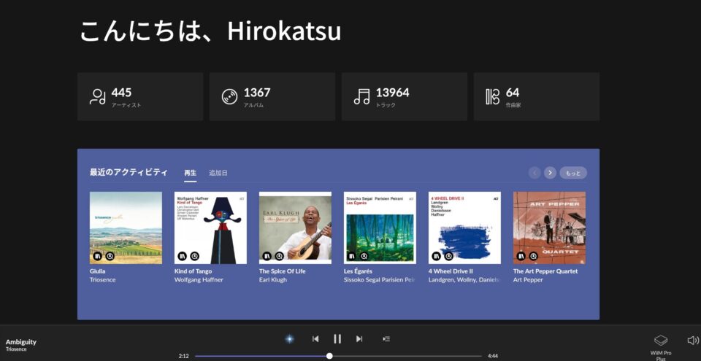The width and height of the screenshot is (701, 361).
Task: Click the track music-note icon
Action: (361, 96)
